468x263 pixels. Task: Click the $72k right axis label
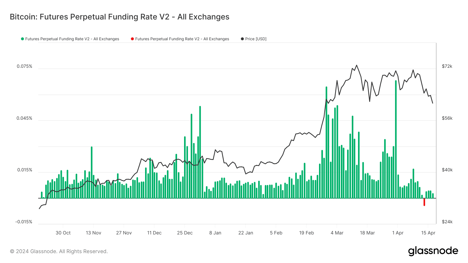click(x=447, y=66)
